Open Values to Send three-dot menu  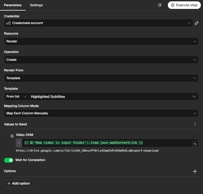click(x=195, y=124)
